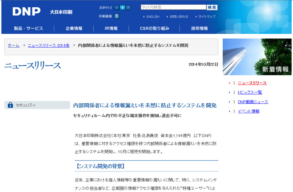Open the 採用情報 menu
The height and width of the screenshot is (192, 293).
[200, 29]
